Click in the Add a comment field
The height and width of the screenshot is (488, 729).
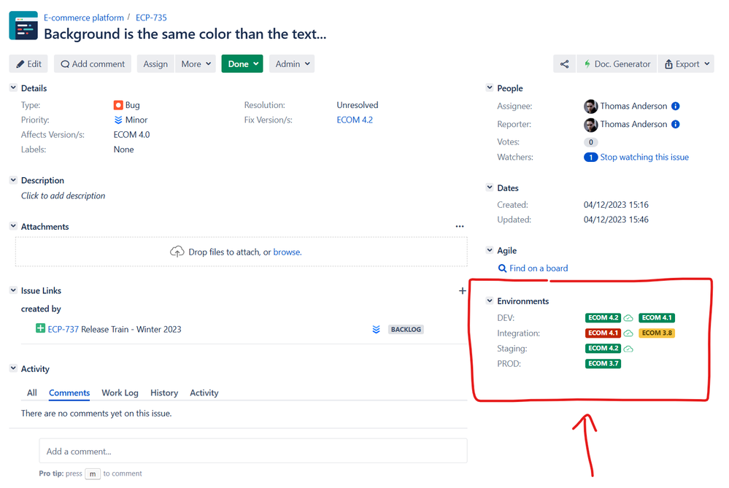(x=253, y=451)
